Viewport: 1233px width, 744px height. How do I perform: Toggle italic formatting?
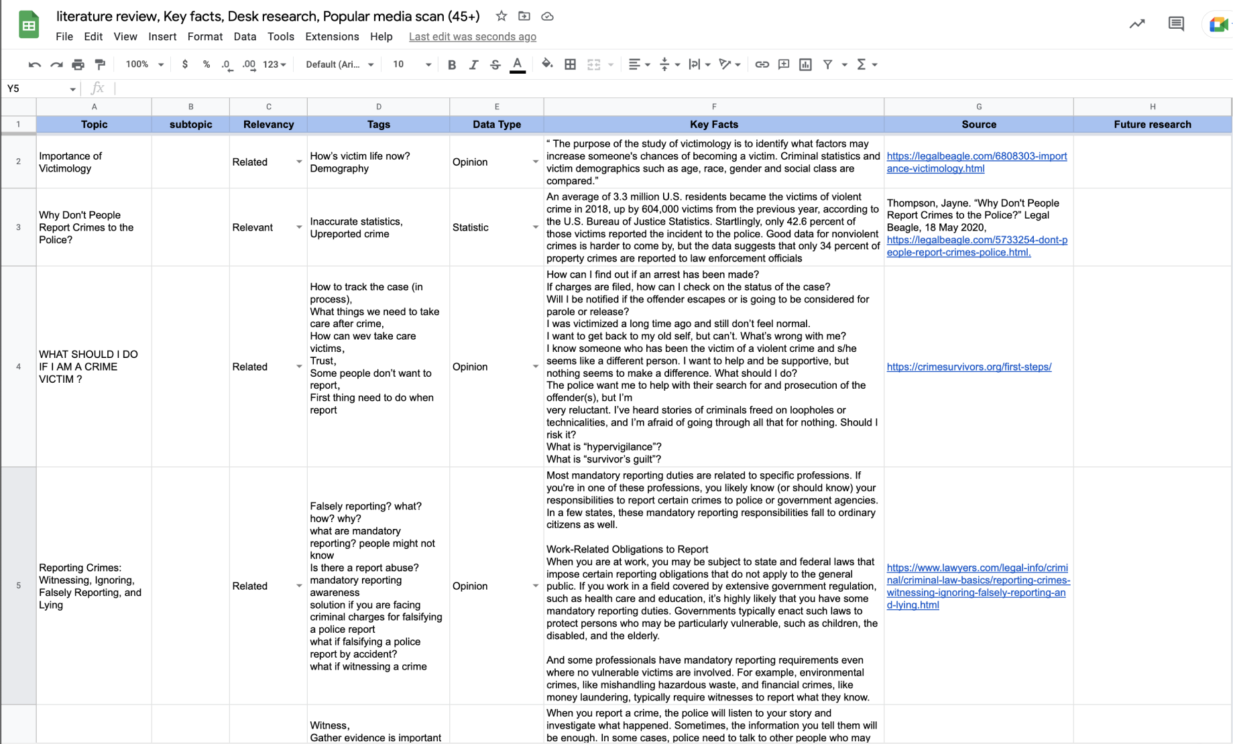tap(473, 64)
